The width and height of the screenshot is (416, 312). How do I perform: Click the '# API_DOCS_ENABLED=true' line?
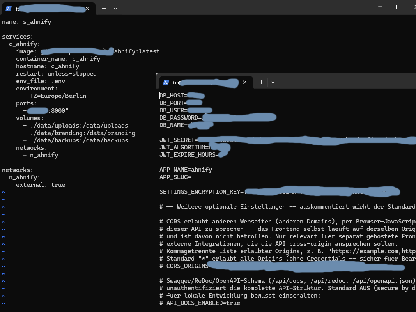tap(200, 303)
